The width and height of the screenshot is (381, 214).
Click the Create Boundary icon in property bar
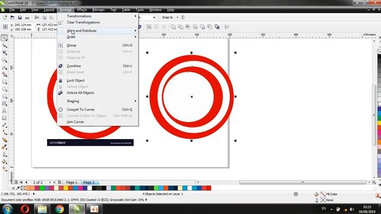217,27
